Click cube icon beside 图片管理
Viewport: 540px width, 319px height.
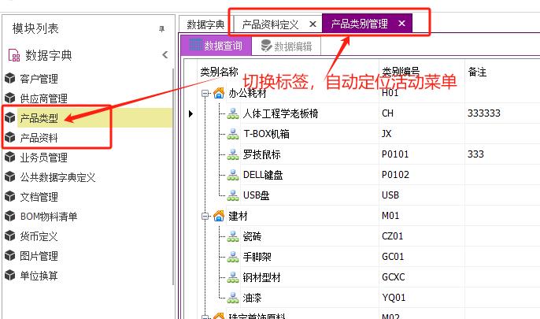coord(10,256)
